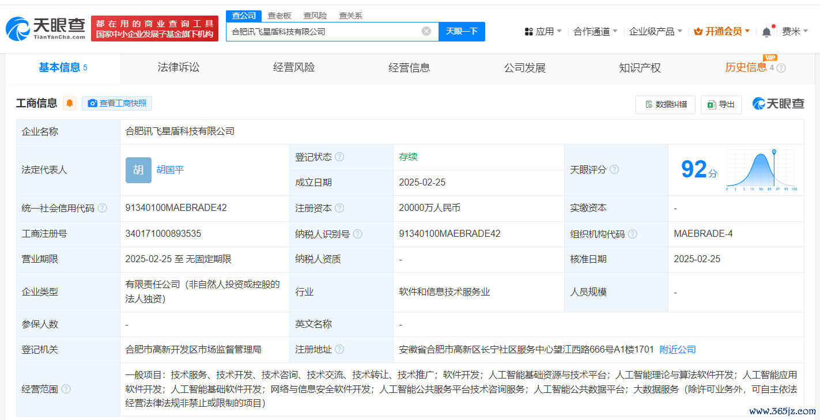The image size is (820, 420).
Task: Click the 20000万人民币 registered capital value
Action: [430, 208]
